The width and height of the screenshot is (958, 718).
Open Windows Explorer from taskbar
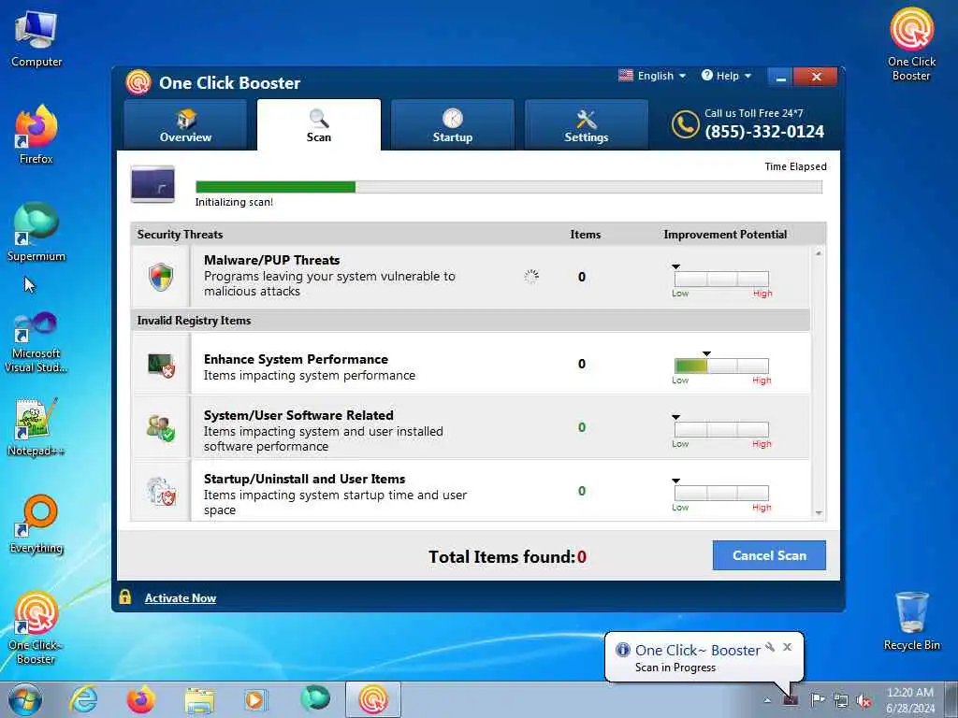[200, 699]
